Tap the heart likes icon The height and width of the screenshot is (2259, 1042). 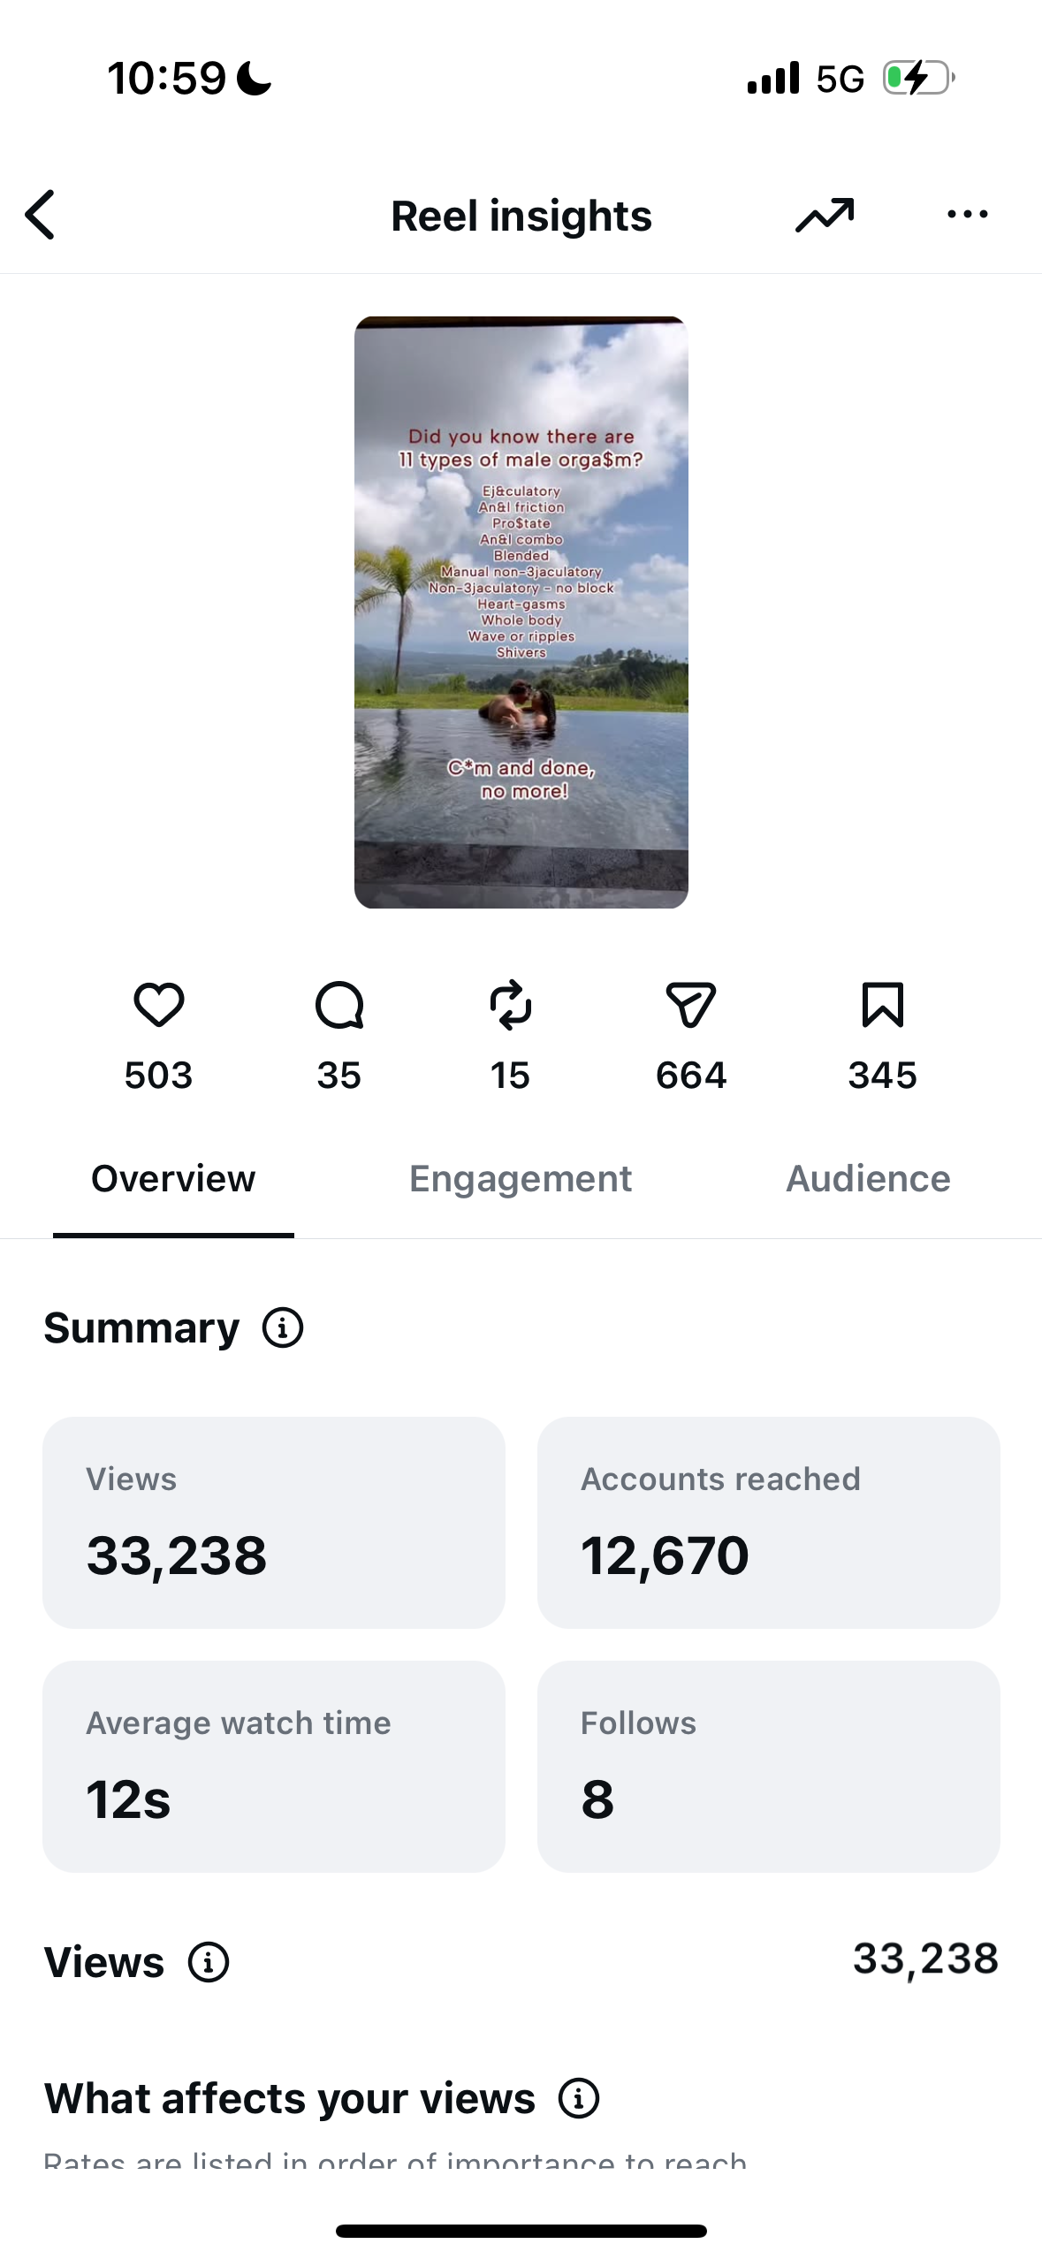159,1005
